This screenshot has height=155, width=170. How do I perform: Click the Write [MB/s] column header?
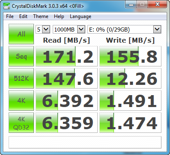[x=130, y=40]
